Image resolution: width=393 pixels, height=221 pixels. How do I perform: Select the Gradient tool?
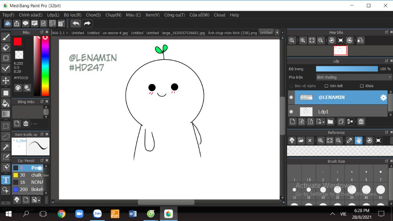pyautogui.click(x=6, y=114)
